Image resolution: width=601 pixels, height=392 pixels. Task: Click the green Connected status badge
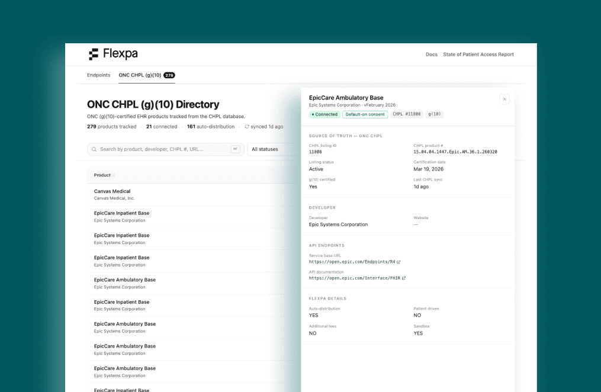point(324,114)
